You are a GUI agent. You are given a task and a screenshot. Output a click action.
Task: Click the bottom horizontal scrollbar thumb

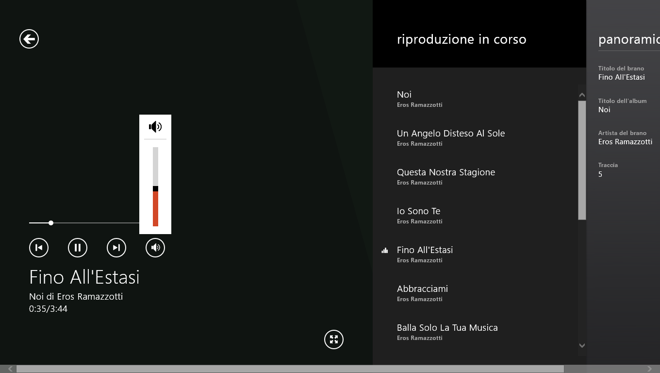pos(290,369)
